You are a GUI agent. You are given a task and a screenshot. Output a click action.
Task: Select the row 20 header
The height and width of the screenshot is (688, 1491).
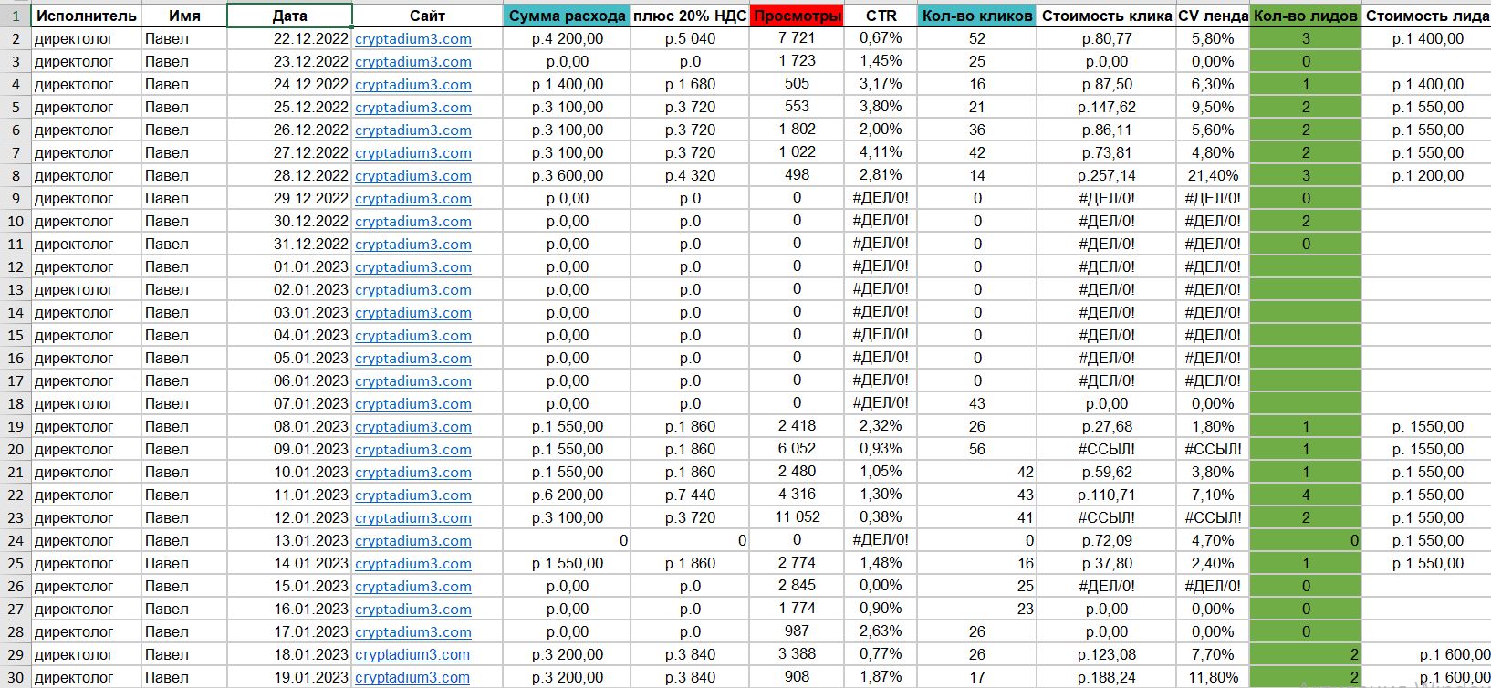pyautogui.click(x=16, y=449)
